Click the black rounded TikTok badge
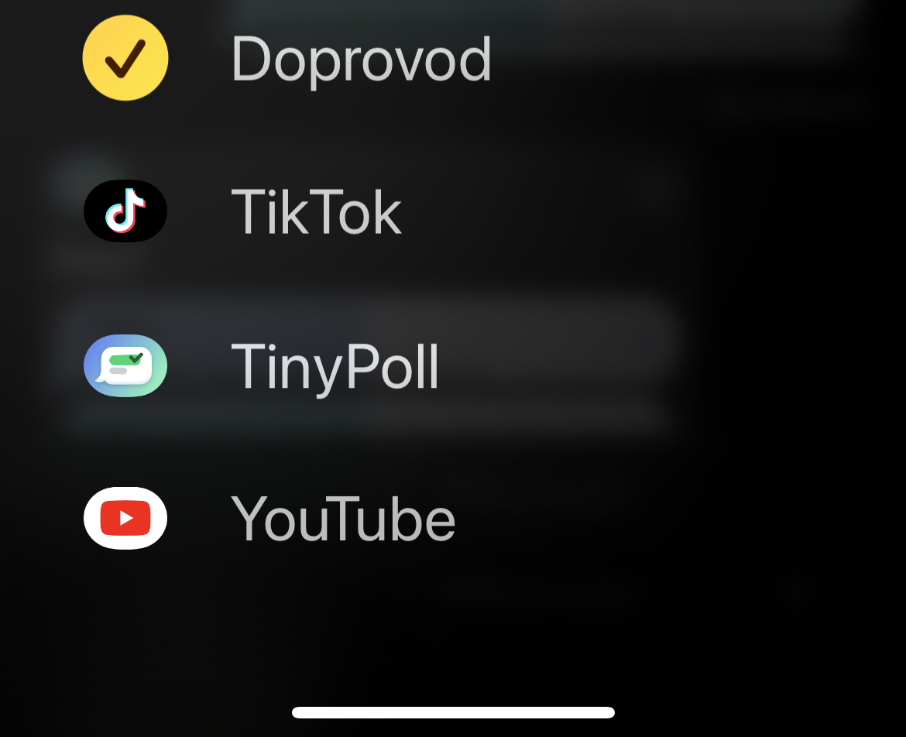The width and height of the screenshot is (906, 737). tap(125, 211)
